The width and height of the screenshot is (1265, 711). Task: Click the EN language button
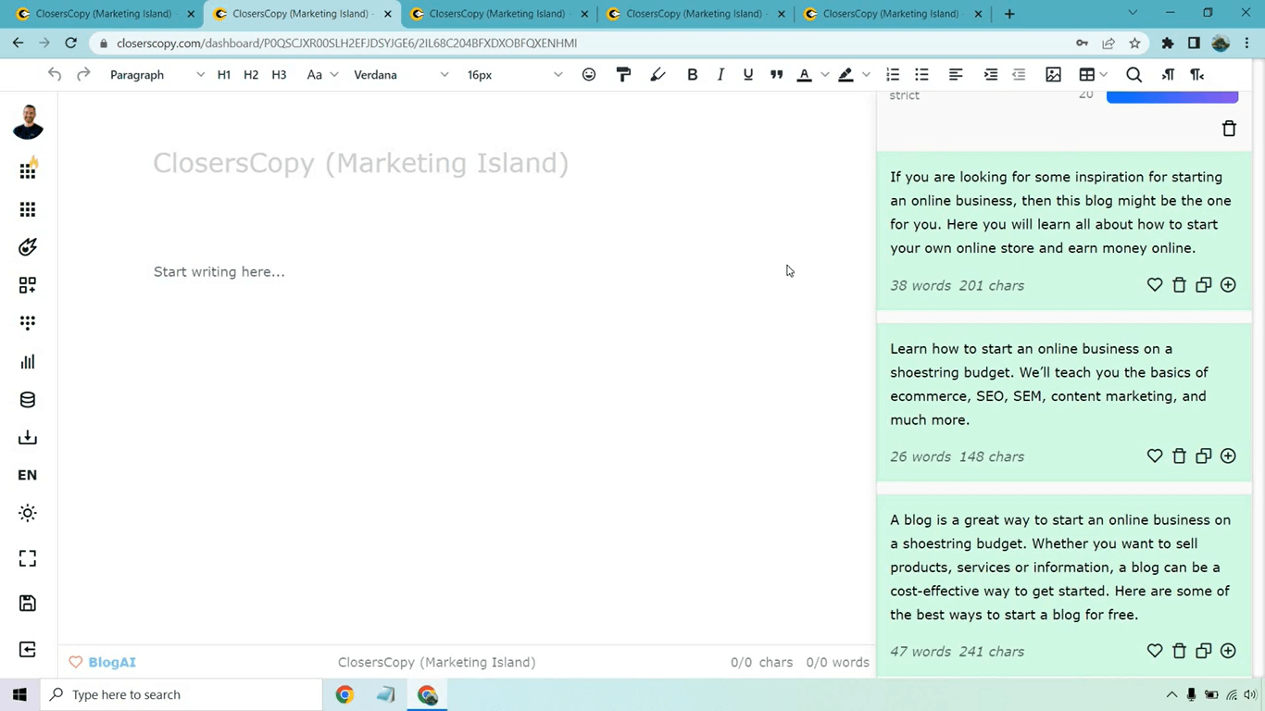coord(28,475)
